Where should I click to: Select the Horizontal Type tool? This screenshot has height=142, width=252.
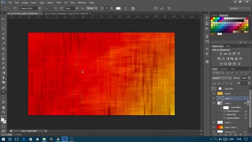click(x=4, y=93)
